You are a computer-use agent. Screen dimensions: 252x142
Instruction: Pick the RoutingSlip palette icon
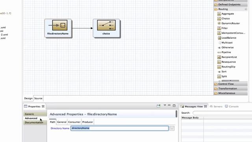coord(219,67)
